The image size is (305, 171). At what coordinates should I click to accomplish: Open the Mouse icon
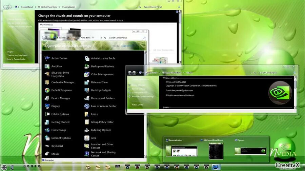tap(47, 154)
